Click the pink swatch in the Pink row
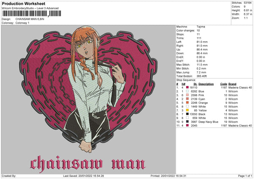The height and width of the screenshot is (179, 254). coord(188,95)
